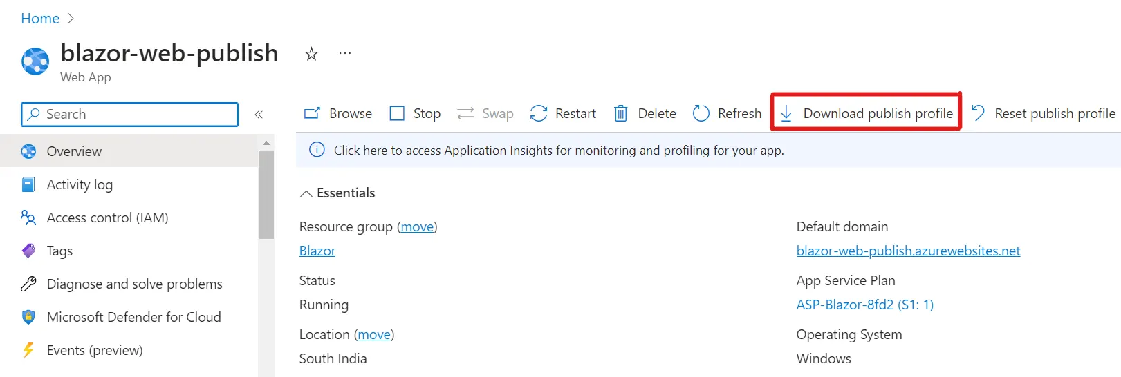Open ASP-Blazor-8fd2 (S1: 1) plan link
This screenshot has height=377, width=1121.
(x=865, y=304)
